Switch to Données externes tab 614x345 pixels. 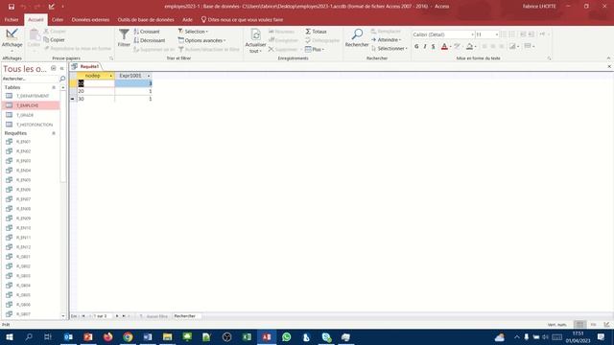90,19
